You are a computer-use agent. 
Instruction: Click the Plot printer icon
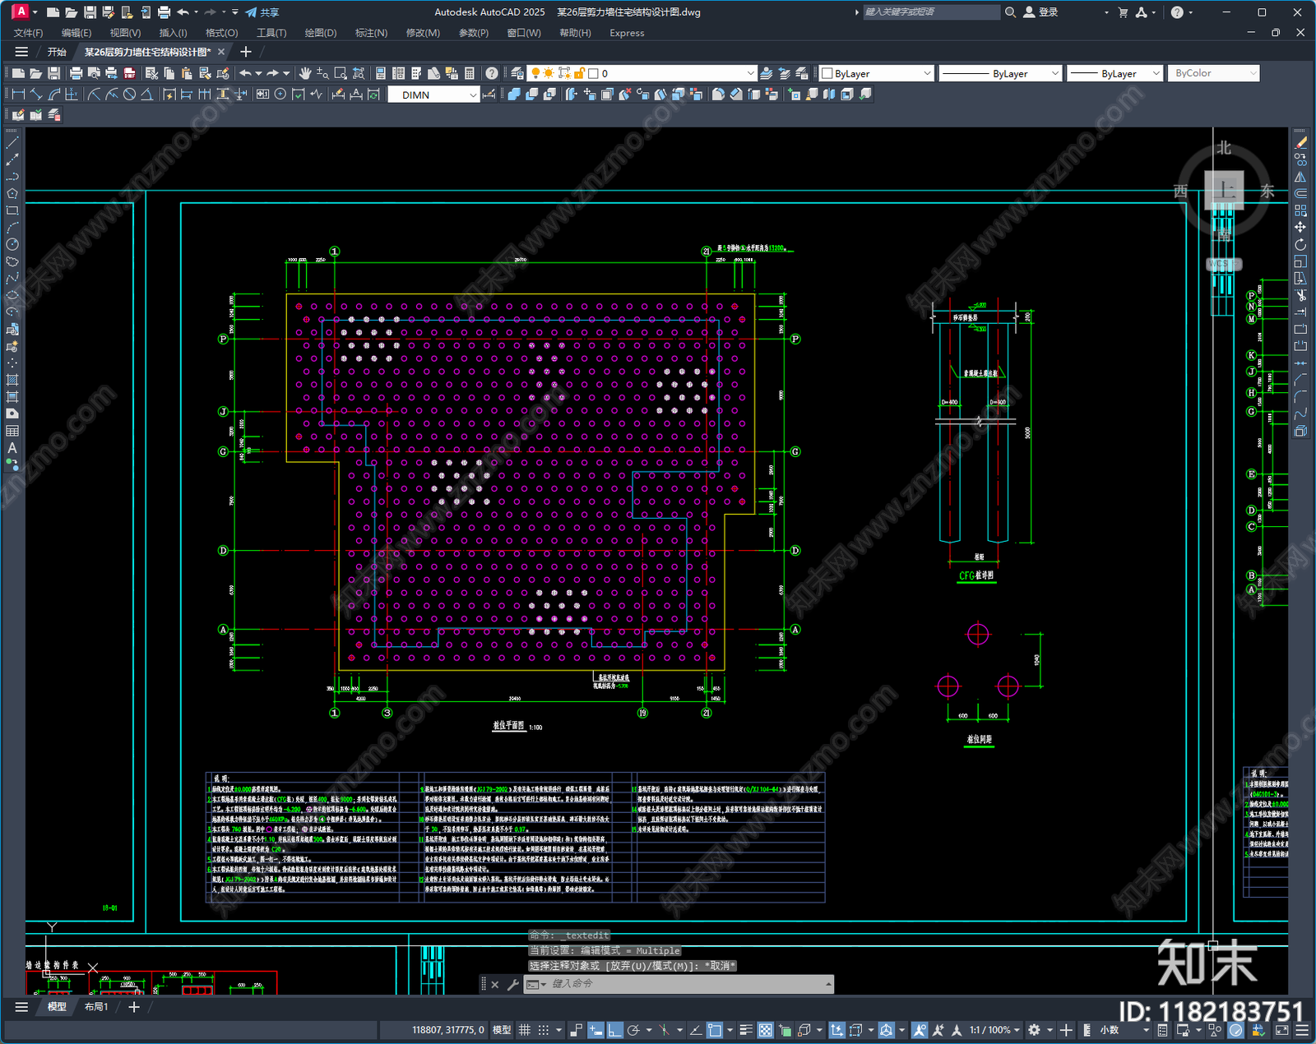click(x=76, y=73)
